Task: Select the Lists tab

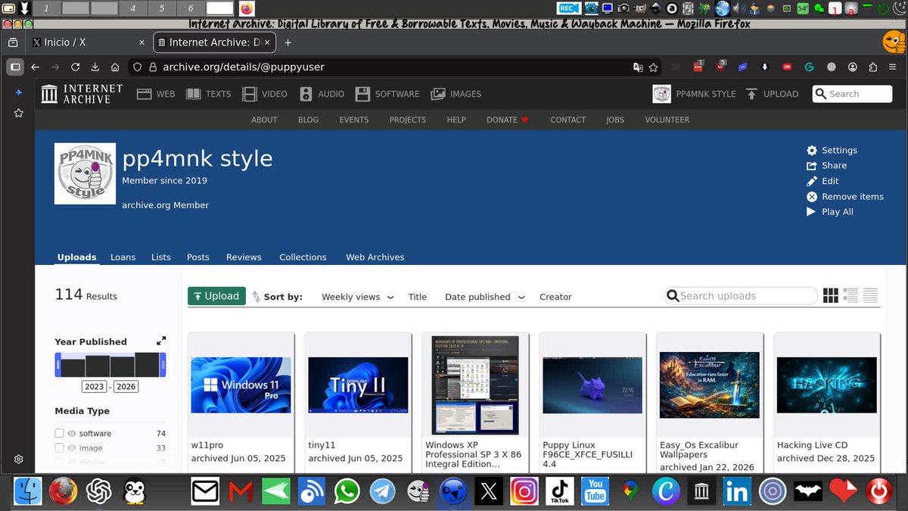Action: (160, 257)
